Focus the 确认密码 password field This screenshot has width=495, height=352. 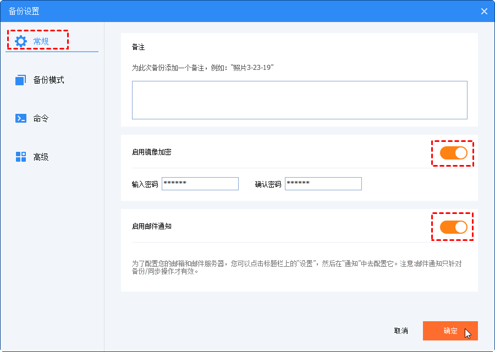click(323, 184)
